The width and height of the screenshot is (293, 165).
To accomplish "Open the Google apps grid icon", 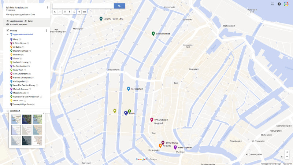I will (x=272, y=4).
